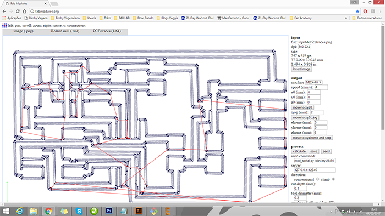Open the image (.png) input menu

(23, 31)
